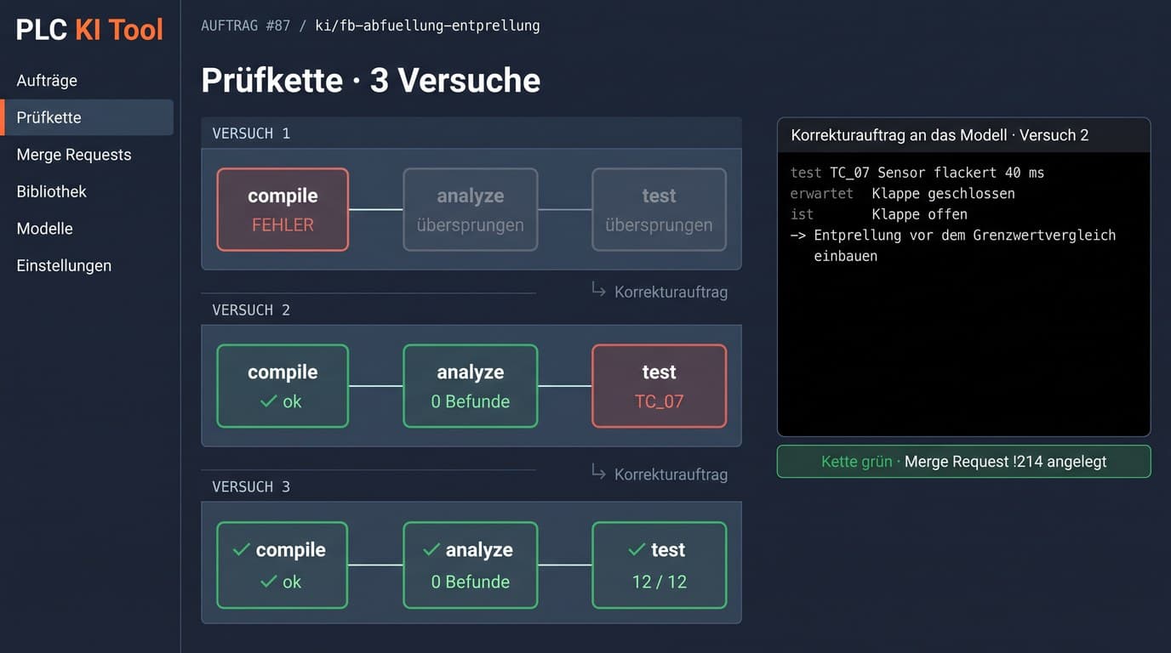Click log line ist Klappe offen
The width and height of the screenshot is (1171, 653).
point(879,214)
